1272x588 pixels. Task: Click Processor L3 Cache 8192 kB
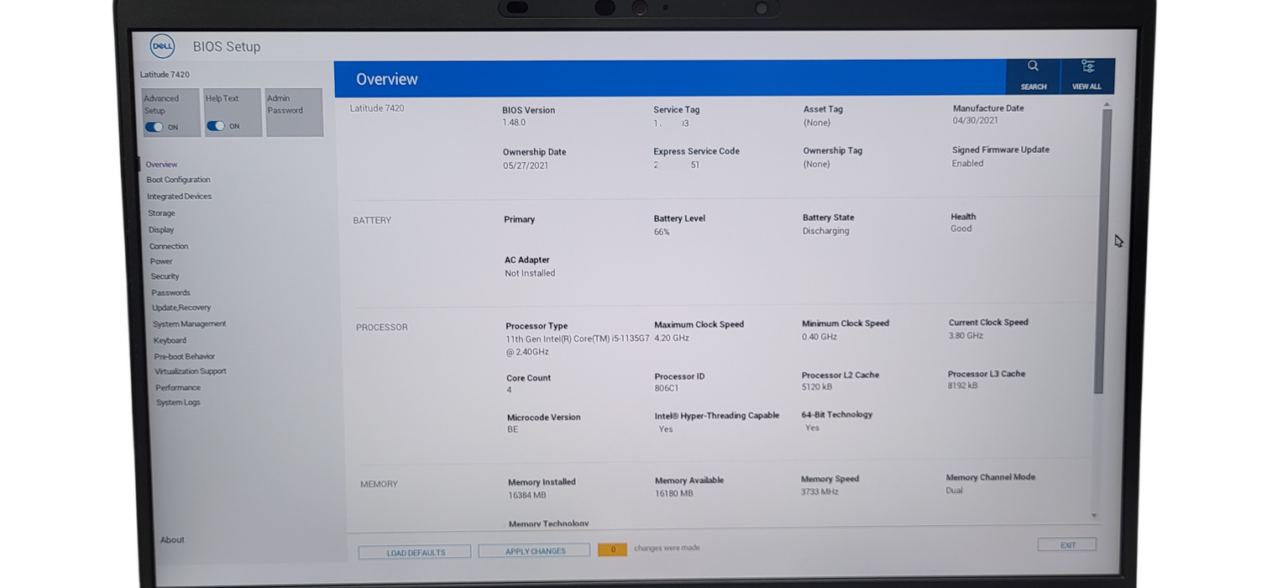coord(962,386)
